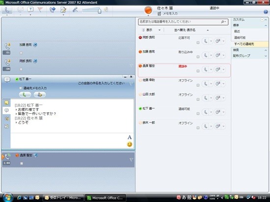Tick the checkbox in 加藤 昌司 contact row
Image resolution: width=270 pixels, height=202 pixels.
tap(198, 57)
